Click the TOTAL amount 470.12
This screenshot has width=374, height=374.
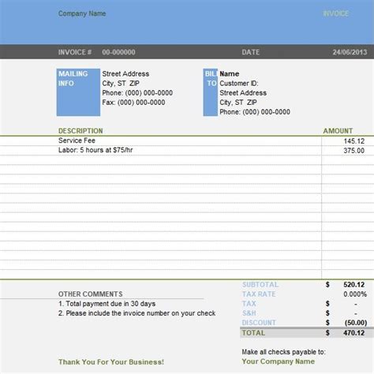pos(354,333)
